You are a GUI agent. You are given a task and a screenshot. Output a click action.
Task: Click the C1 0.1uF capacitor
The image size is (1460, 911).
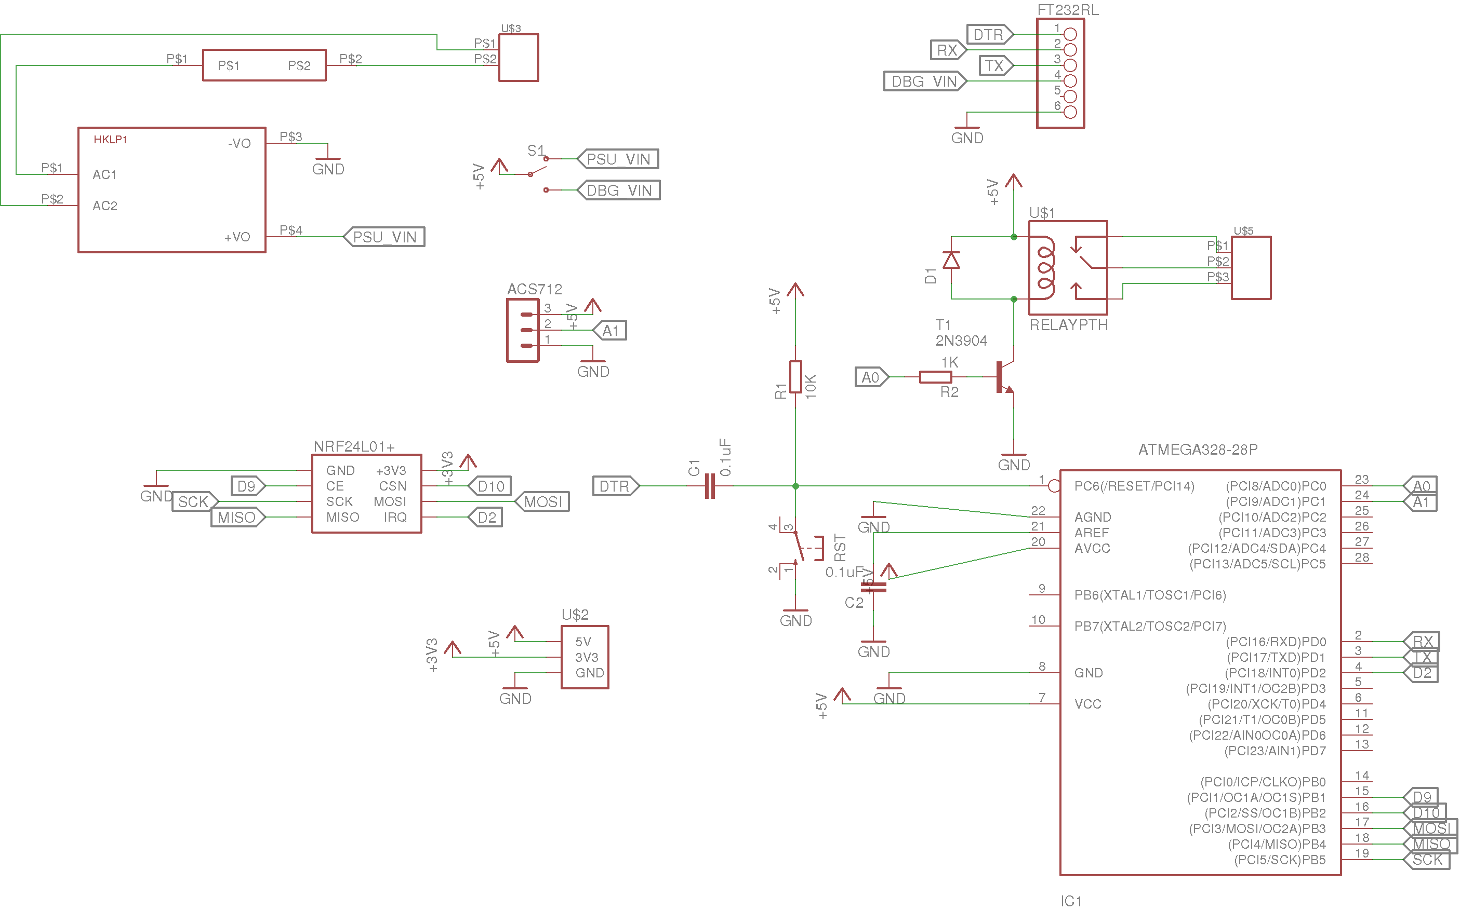[710, 486]
